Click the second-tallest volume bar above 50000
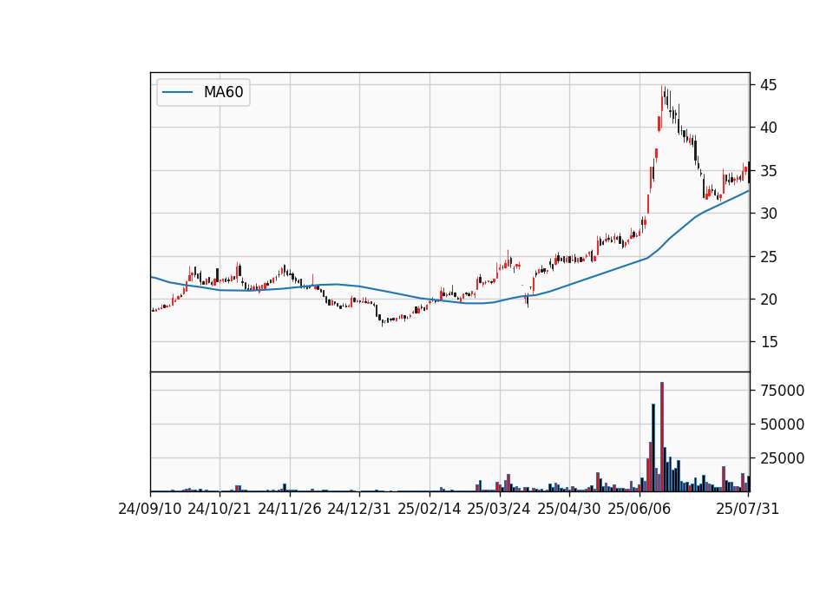This screenshot has width=833, height=599. 653,448
